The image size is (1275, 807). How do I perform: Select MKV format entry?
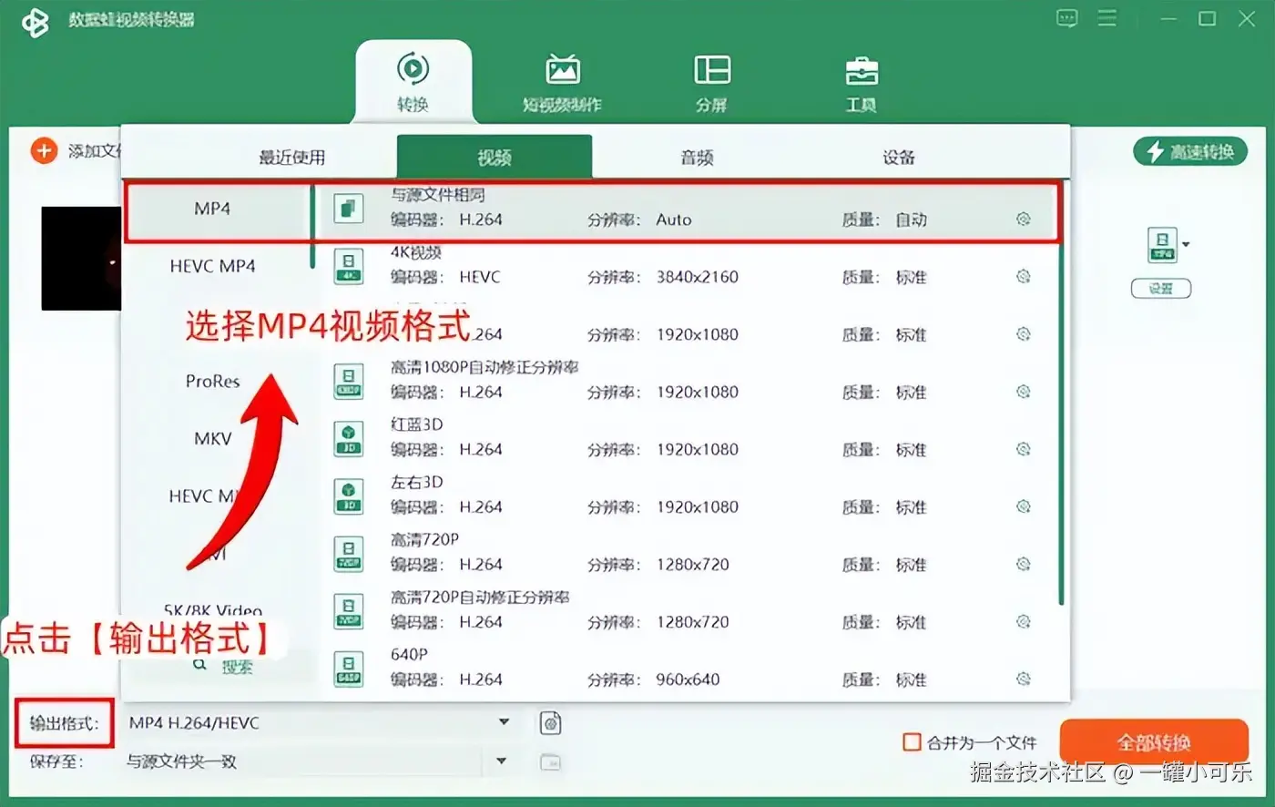click(212, 438)
